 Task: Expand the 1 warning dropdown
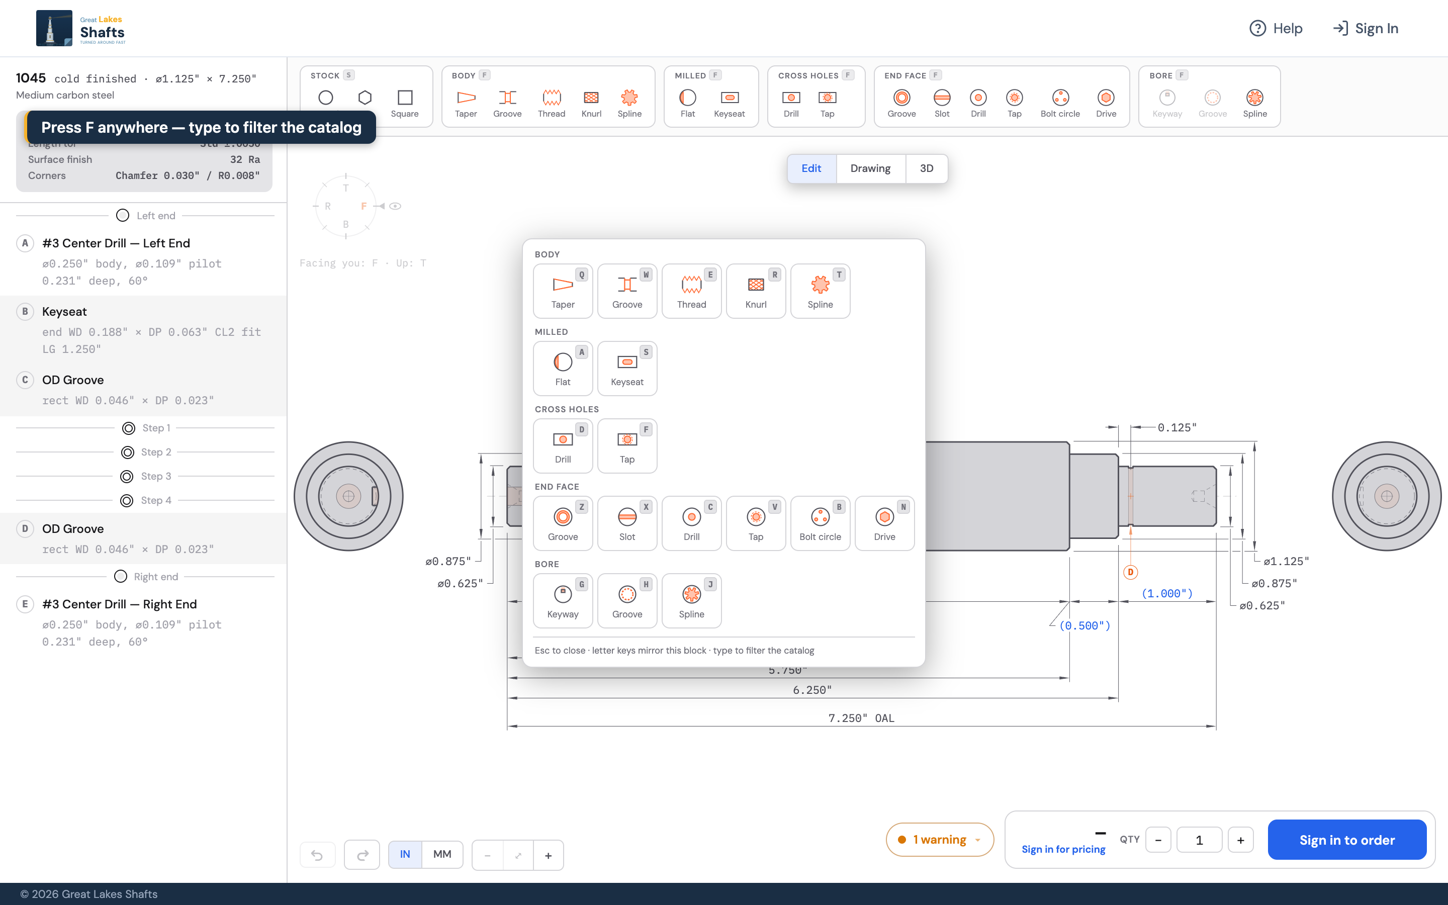pyautogui.click(x=939, y=839)
